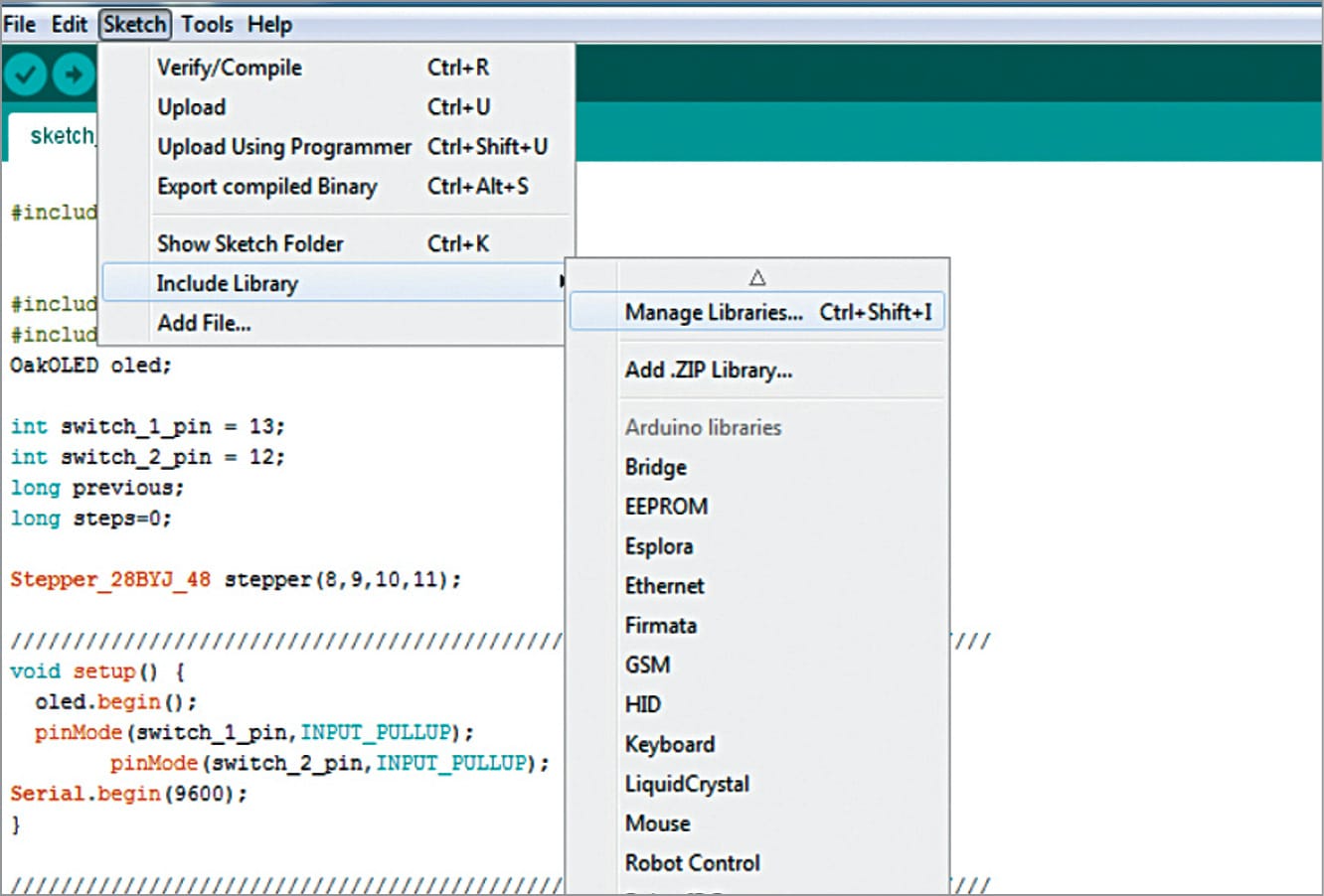Include the Robot Control library
Image resolution: width=1324 pixels, height=896 pixels.
pos(692,863)
